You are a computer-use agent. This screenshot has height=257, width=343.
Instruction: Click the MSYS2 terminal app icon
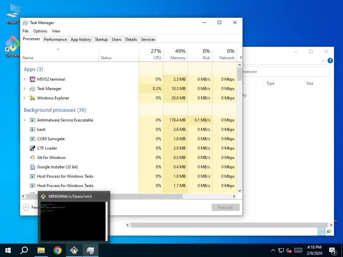click(32, 79)
